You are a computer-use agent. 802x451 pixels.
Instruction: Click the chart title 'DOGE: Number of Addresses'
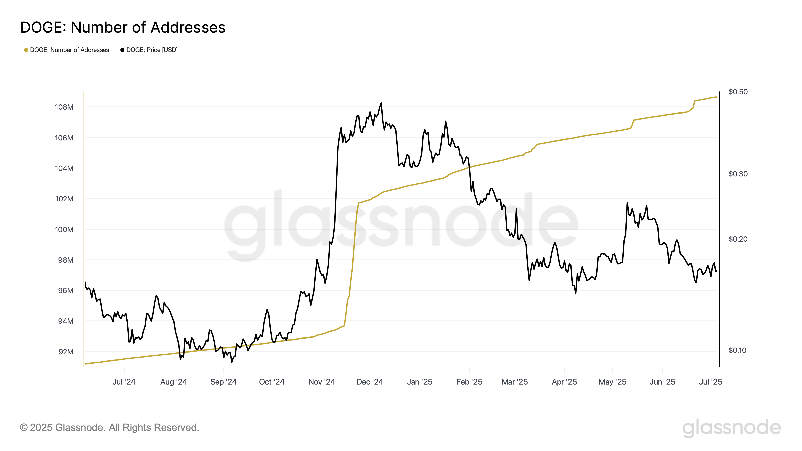coord(123,27)
